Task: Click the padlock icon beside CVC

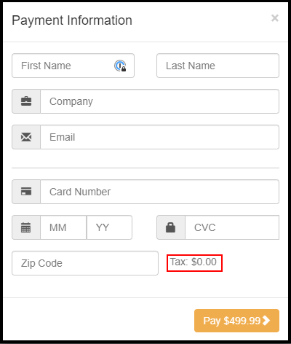Action: 170,227
